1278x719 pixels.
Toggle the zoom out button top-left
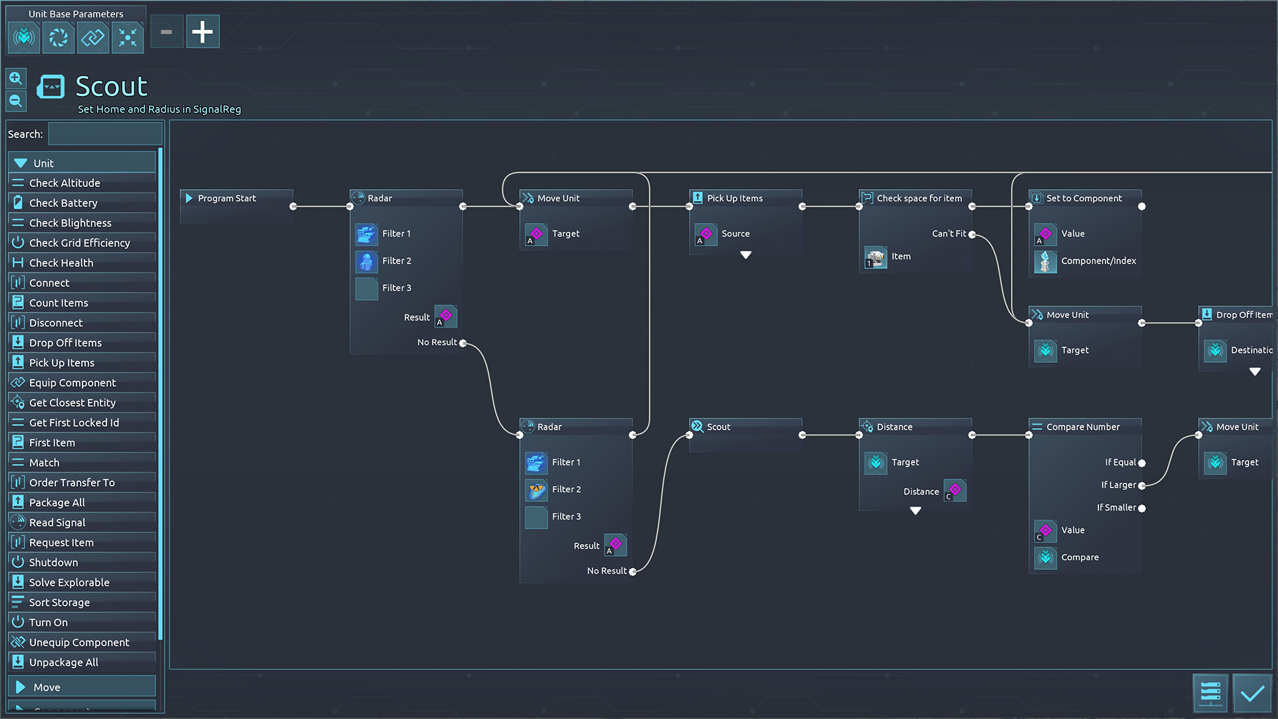click(x=16, y=100)
